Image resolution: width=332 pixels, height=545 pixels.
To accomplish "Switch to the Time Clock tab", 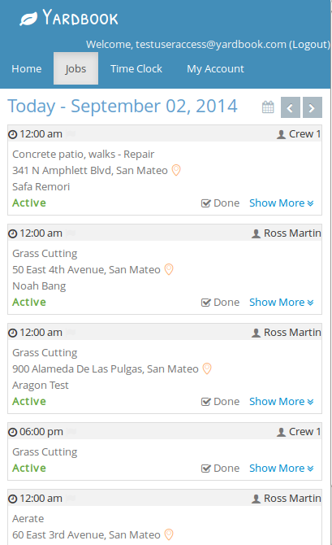I will pyautogui.click(x=136, y=69).
